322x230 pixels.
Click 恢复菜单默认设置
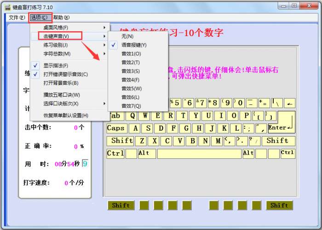[x=65, y=115]
